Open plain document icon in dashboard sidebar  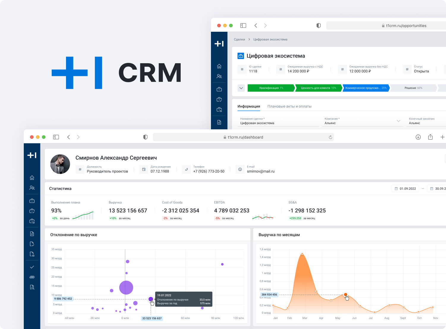(32, 234)
